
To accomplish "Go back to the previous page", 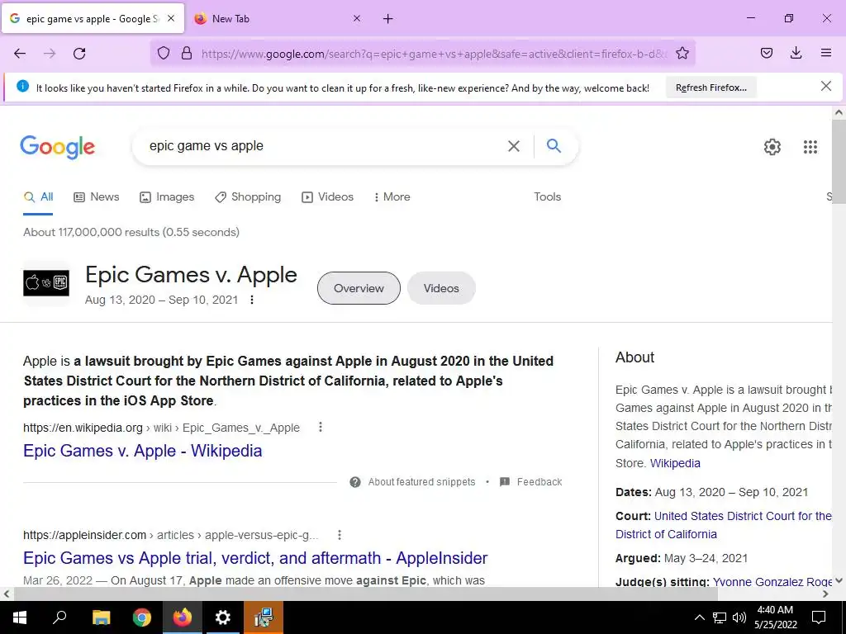I will click(20, 54).
